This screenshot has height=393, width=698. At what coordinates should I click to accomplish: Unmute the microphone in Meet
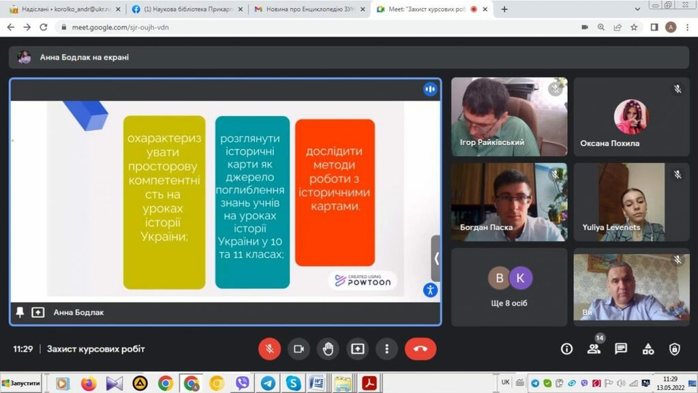tap(269, 349)
